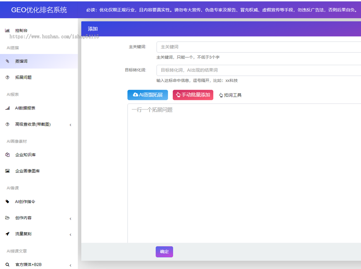The height and width of the screenshot is (269, 361).
Task: Click the hand pointer icon beside 拓词工具
Action: tap(221, 95)
